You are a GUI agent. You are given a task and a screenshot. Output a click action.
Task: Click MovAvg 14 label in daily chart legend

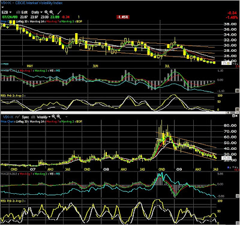tap(38, 21)
